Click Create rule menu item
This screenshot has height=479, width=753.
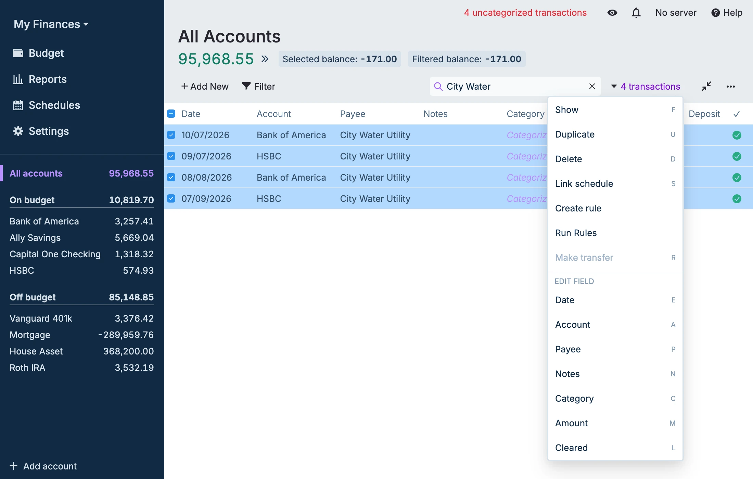tap(615, 208)
